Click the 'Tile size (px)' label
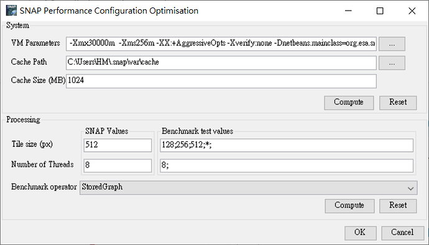Screen dimensions: 429x245 tap(32, 144)
